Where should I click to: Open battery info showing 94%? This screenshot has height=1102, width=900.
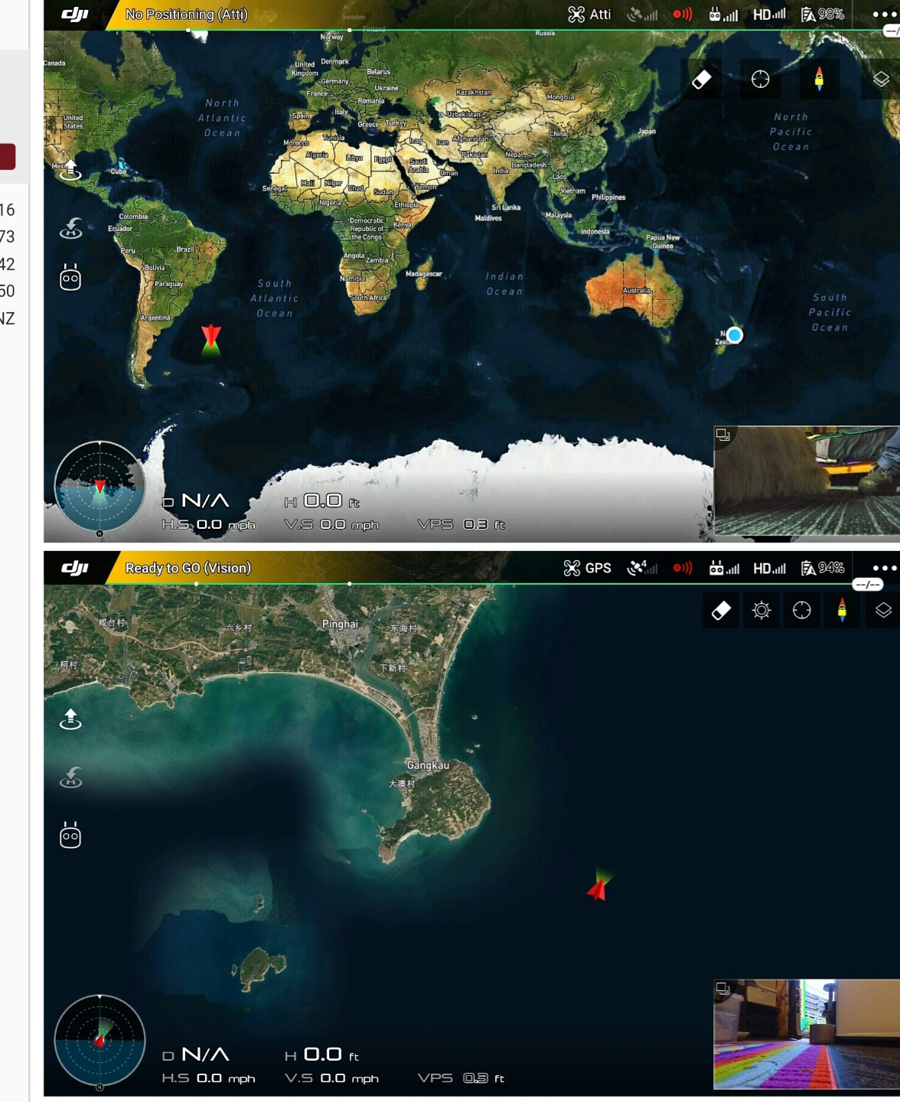(x=823, y=568)
